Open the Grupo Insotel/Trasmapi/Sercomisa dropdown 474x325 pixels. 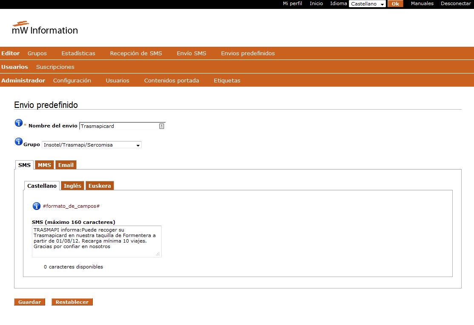[91, 145]
